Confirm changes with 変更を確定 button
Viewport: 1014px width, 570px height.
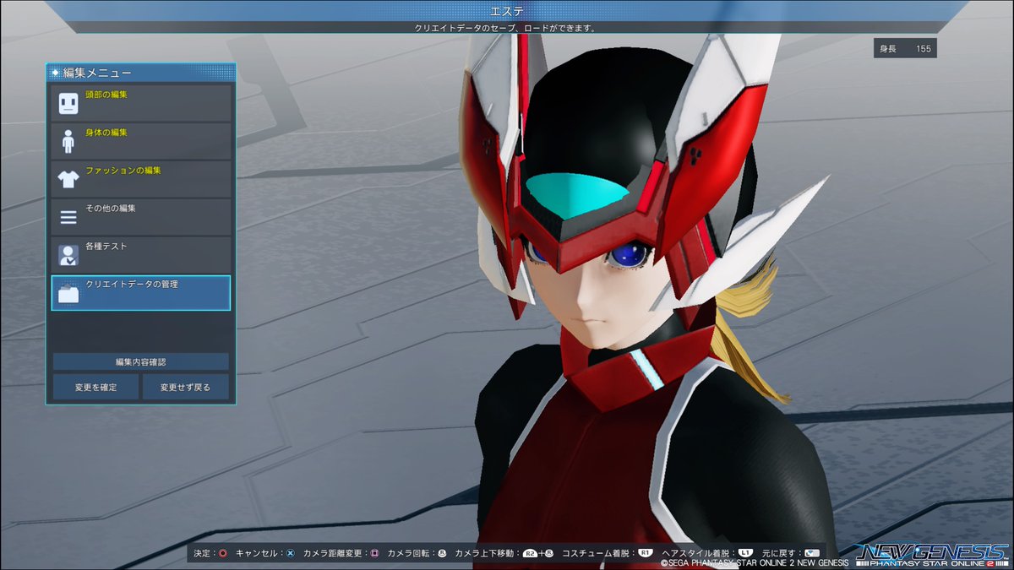[x=95, y=388]
